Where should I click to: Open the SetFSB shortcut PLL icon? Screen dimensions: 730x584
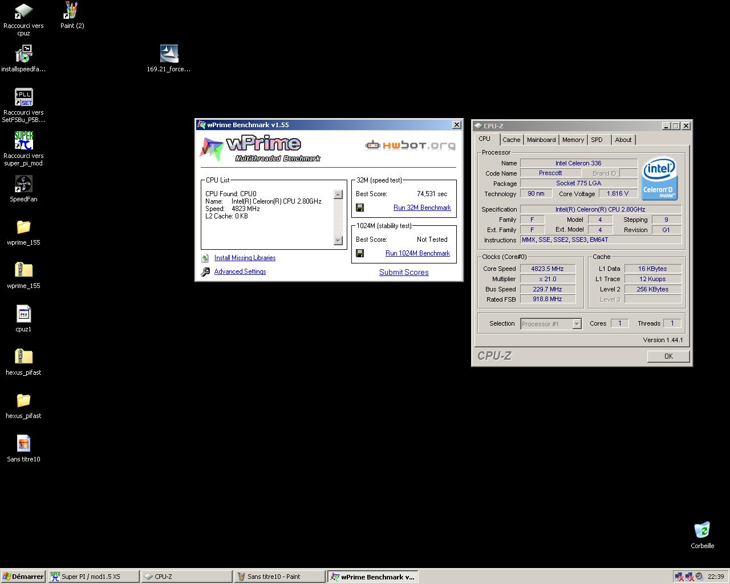[23, 98]
